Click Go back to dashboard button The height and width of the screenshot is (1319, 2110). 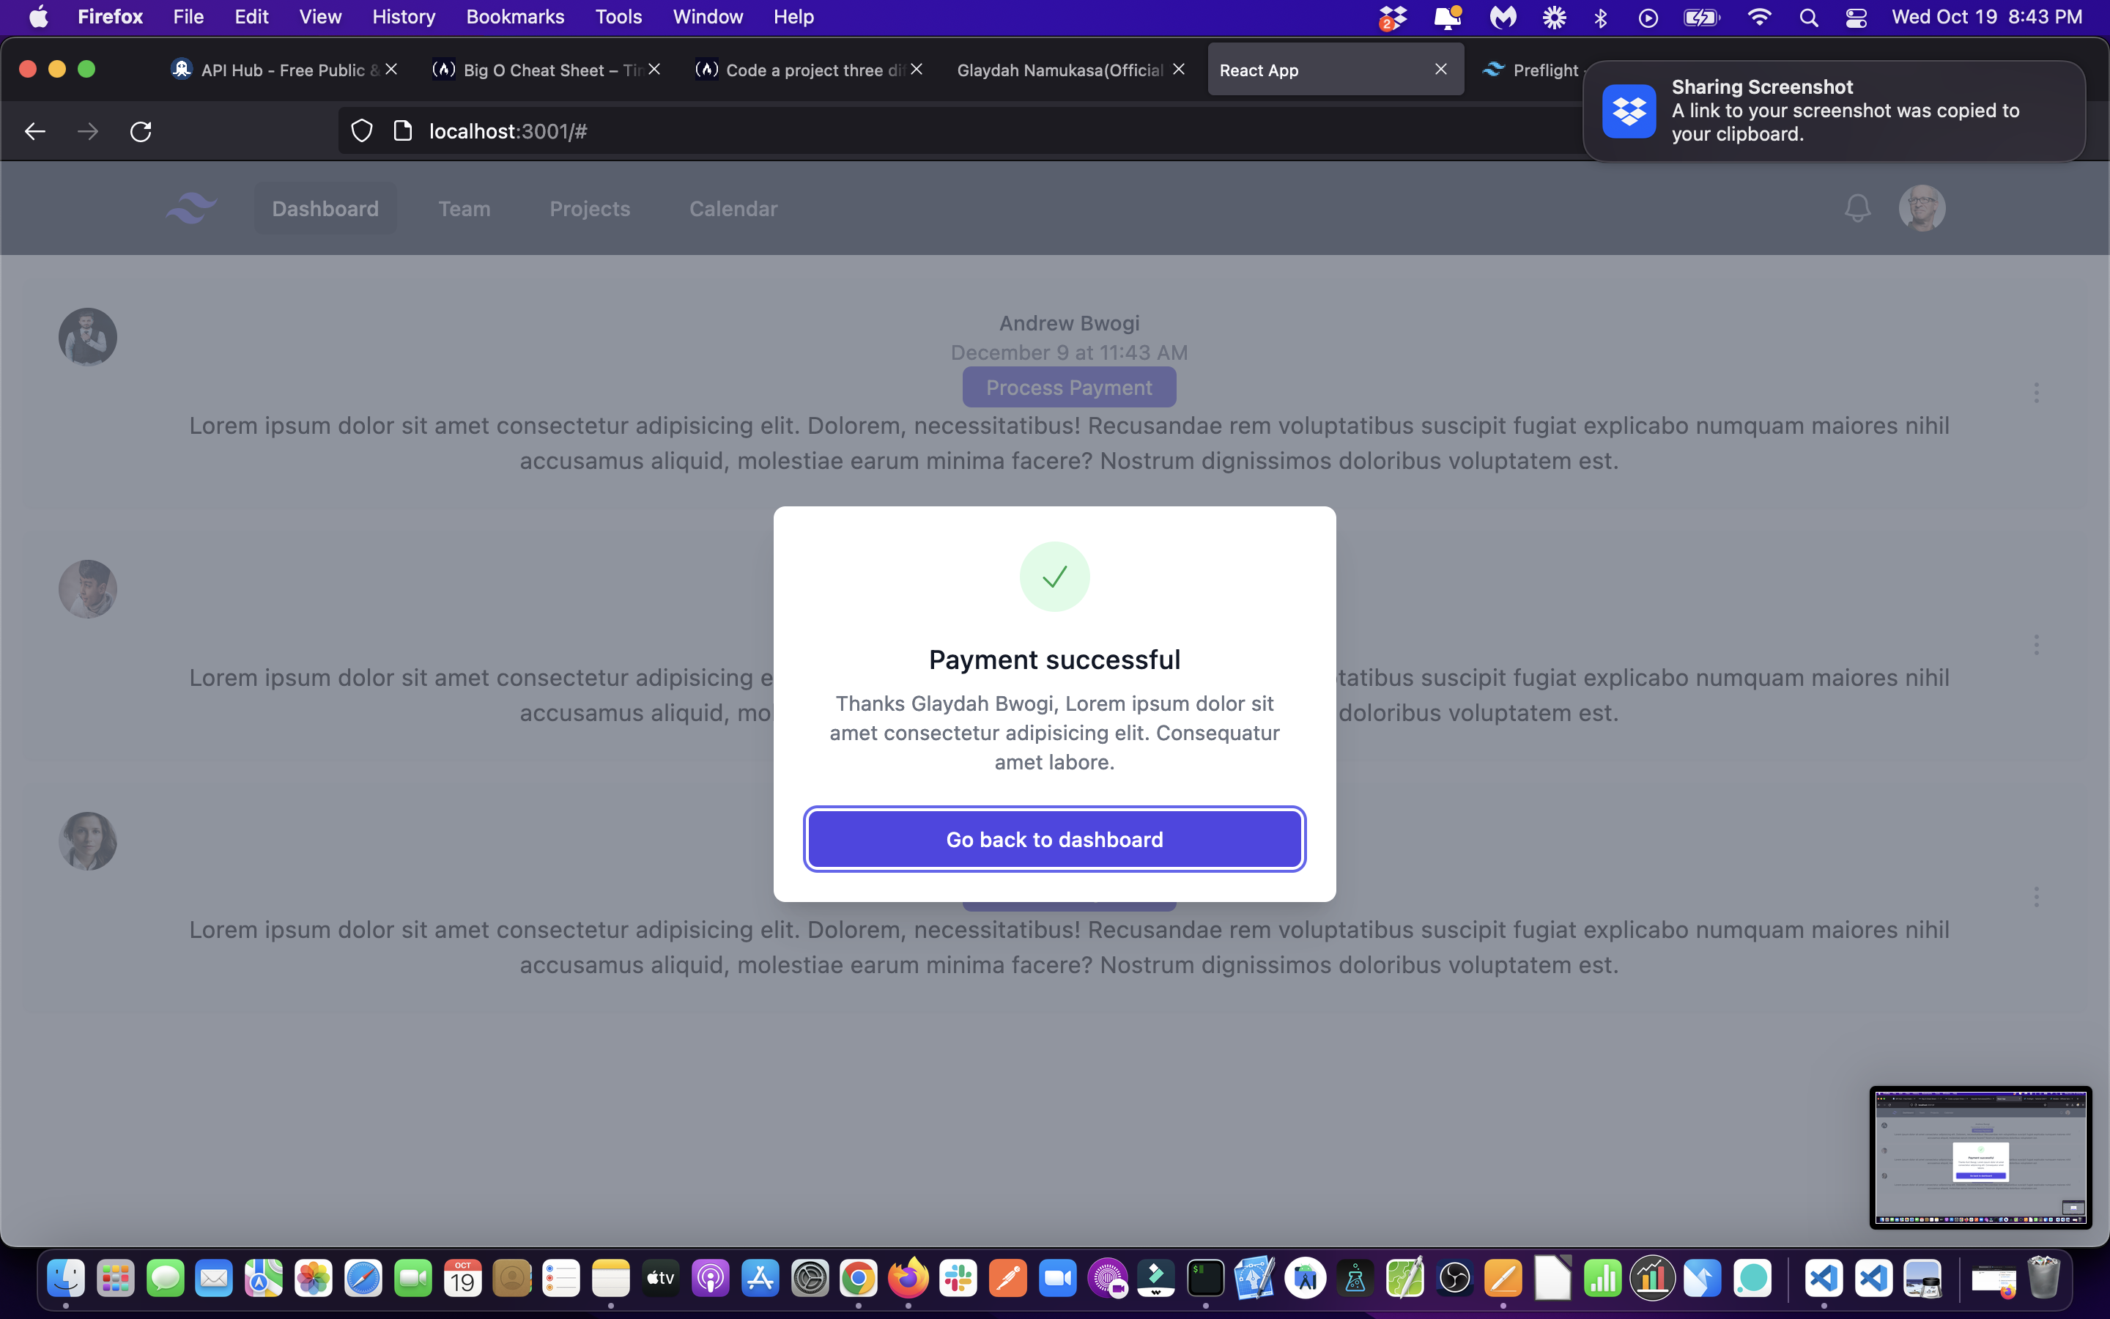coord(1054,839)
